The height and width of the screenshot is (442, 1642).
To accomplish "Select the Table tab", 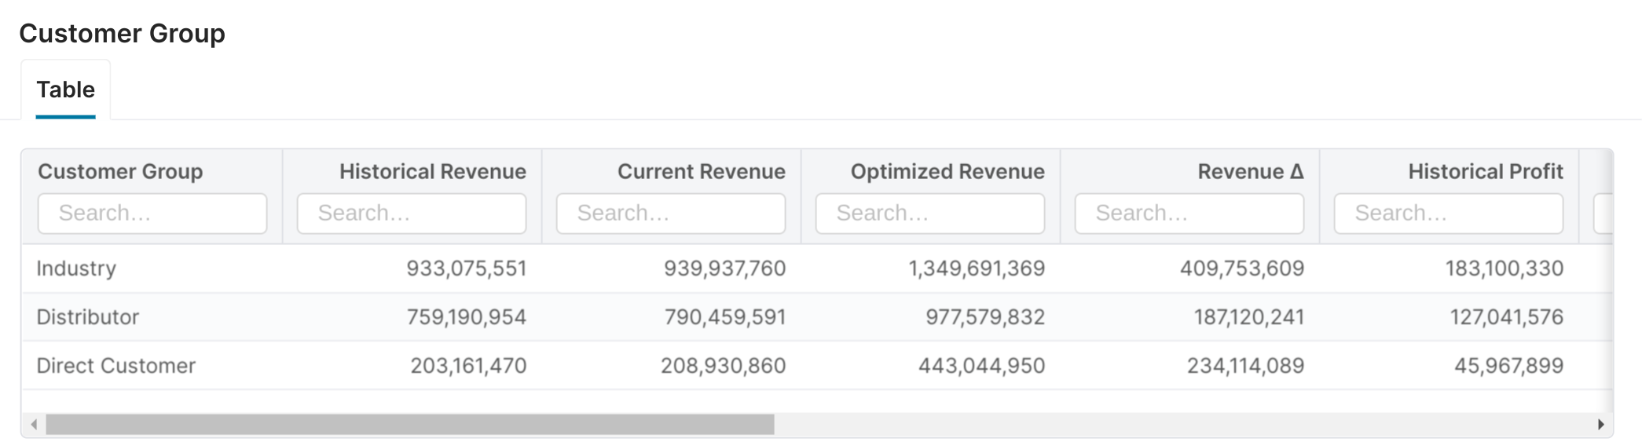I will click(x=65, y=89).
